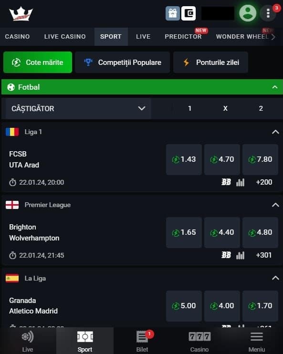283x354 pixels.
Task: Open bet builder icon for FCSB match
Action: point(226,182)
